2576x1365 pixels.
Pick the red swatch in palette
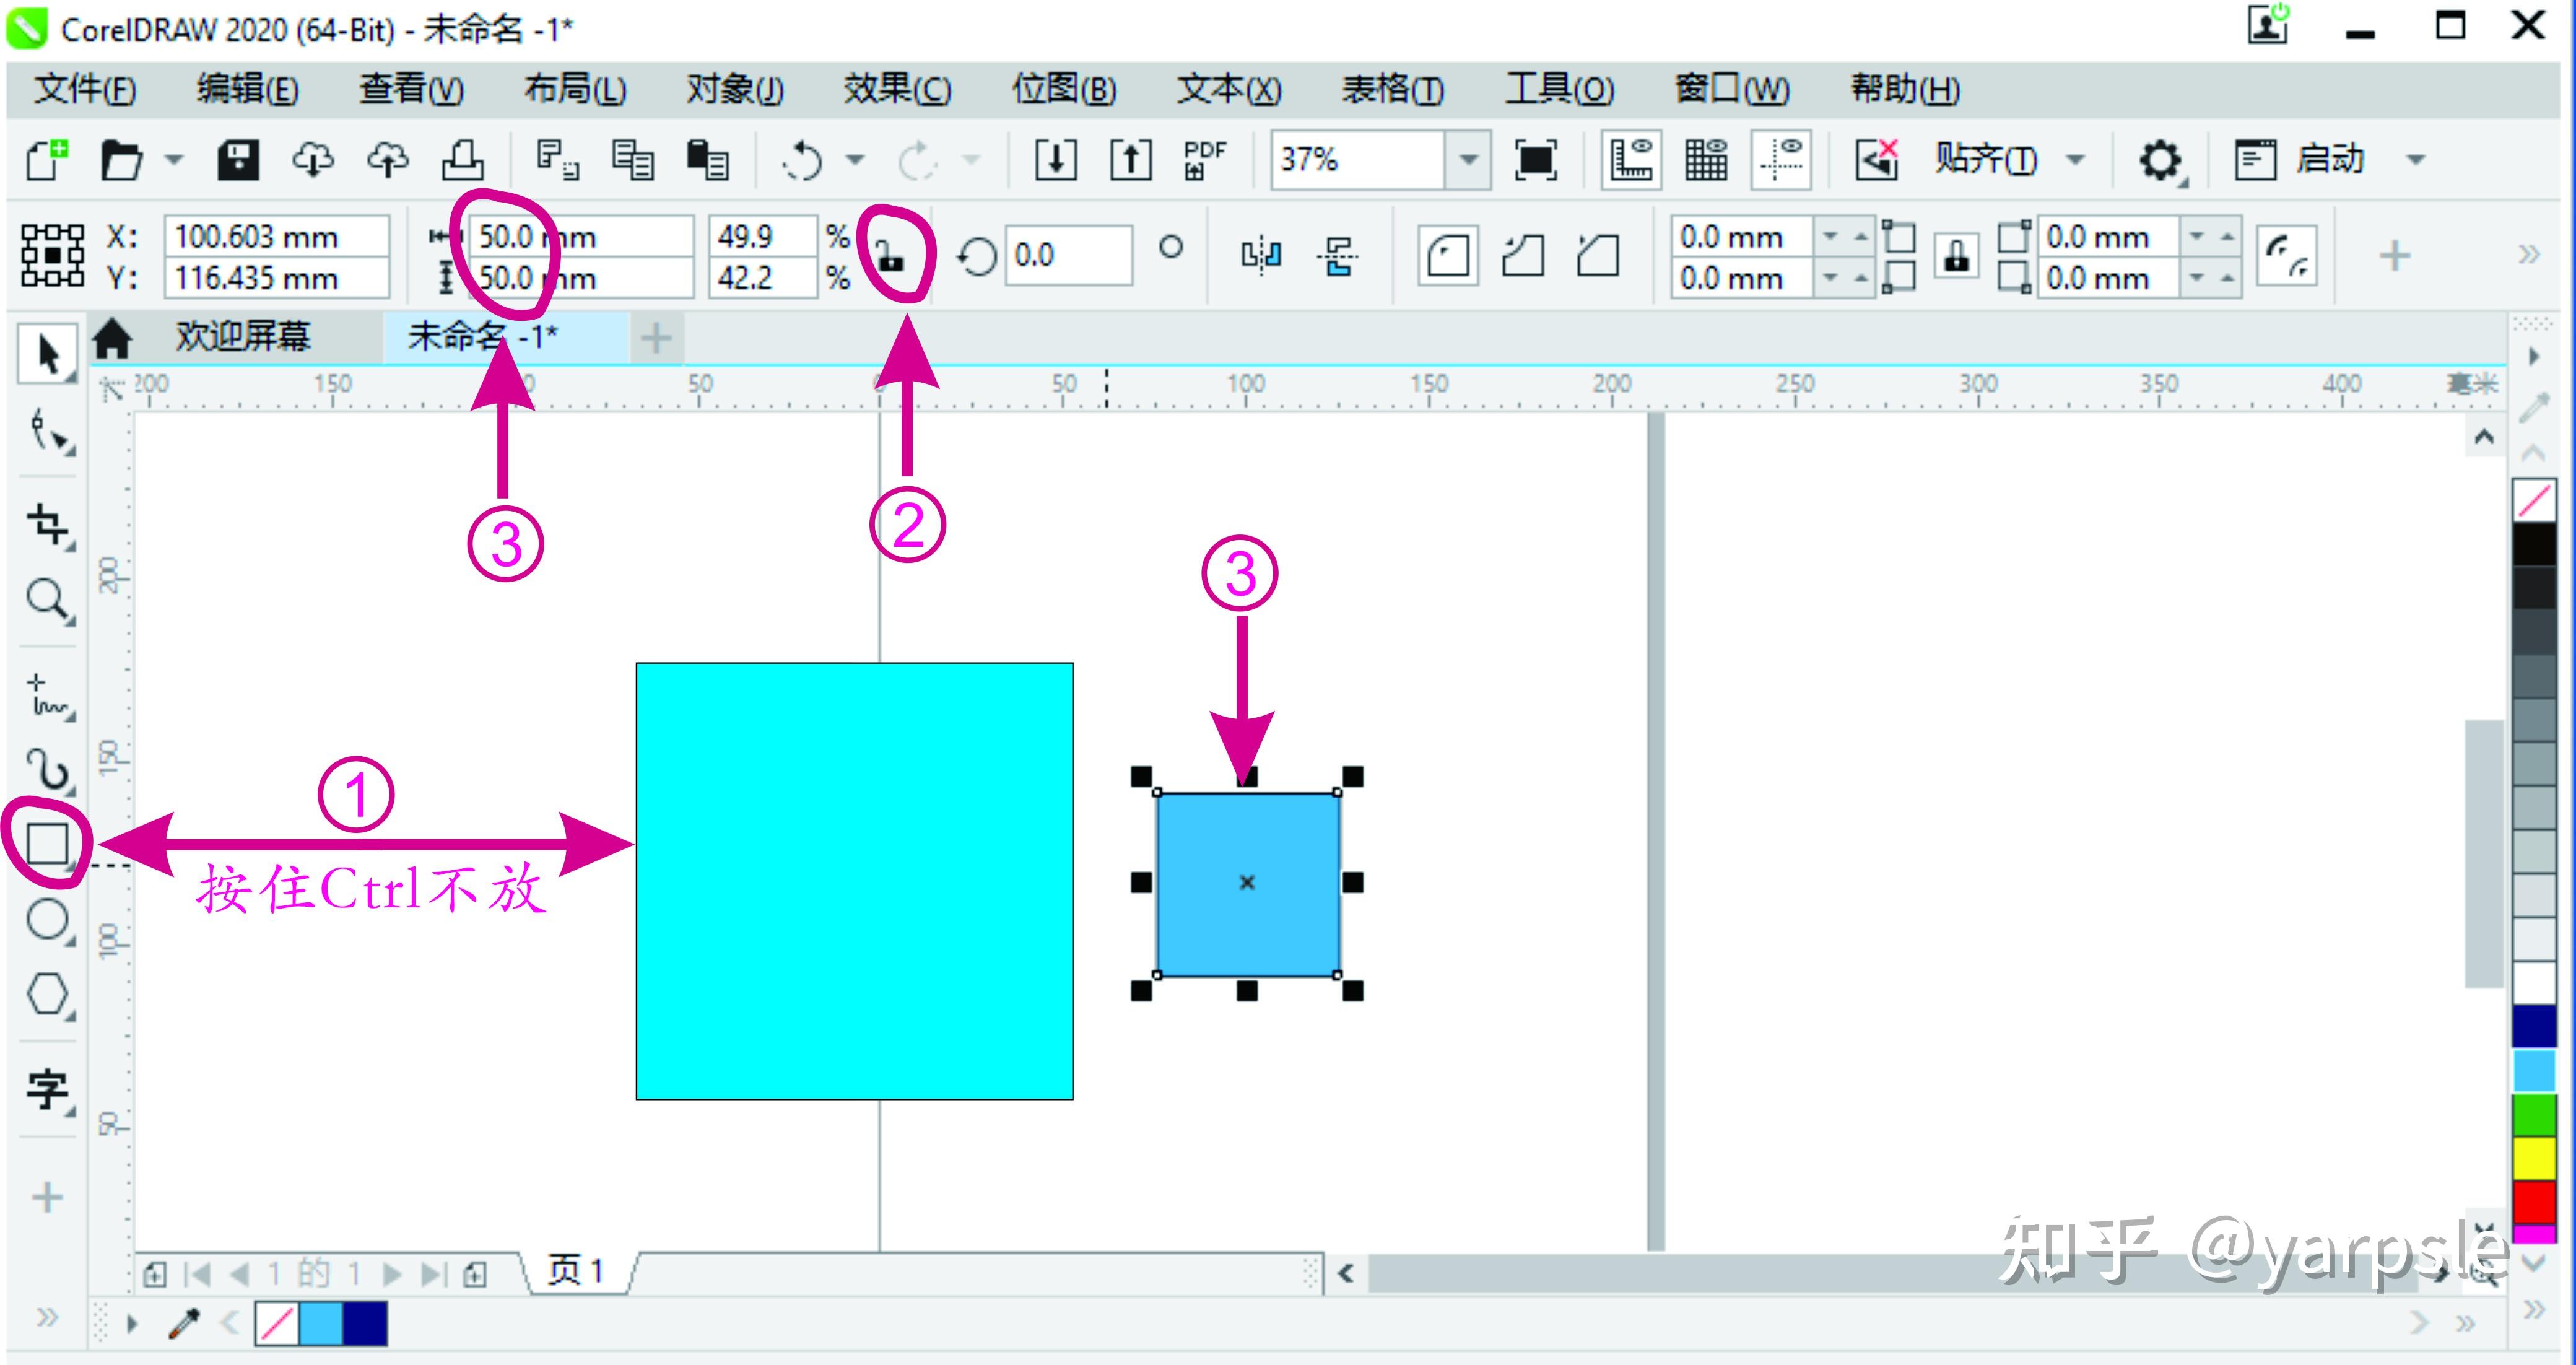point(2534,1201)
